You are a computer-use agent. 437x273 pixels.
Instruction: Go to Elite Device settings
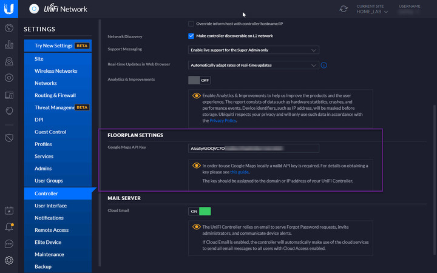coord(58,242)
